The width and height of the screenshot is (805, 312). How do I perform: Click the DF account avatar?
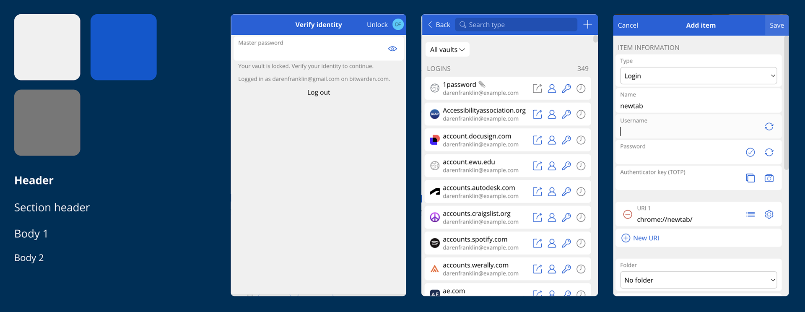coord(398,24)
